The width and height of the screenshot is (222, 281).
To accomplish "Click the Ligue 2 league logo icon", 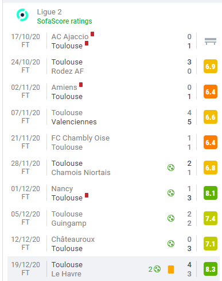I will coord(22,15).
